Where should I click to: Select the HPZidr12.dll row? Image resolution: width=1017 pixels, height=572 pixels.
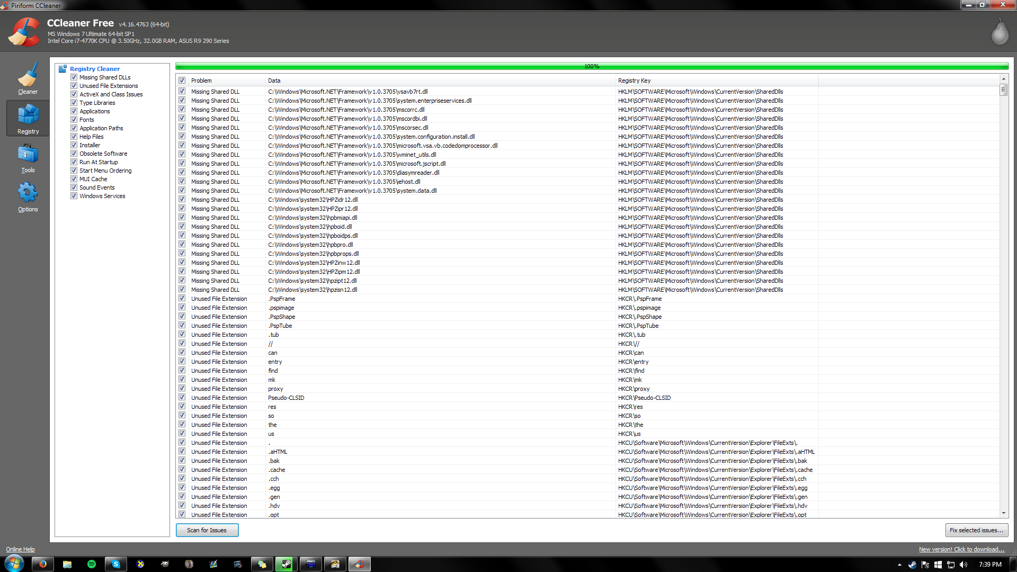tap(587, 200)
